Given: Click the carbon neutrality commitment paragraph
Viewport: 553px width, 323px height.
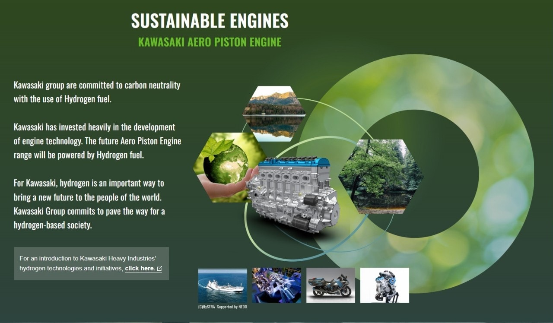Looking at the screenshot, I should [97, 92].
